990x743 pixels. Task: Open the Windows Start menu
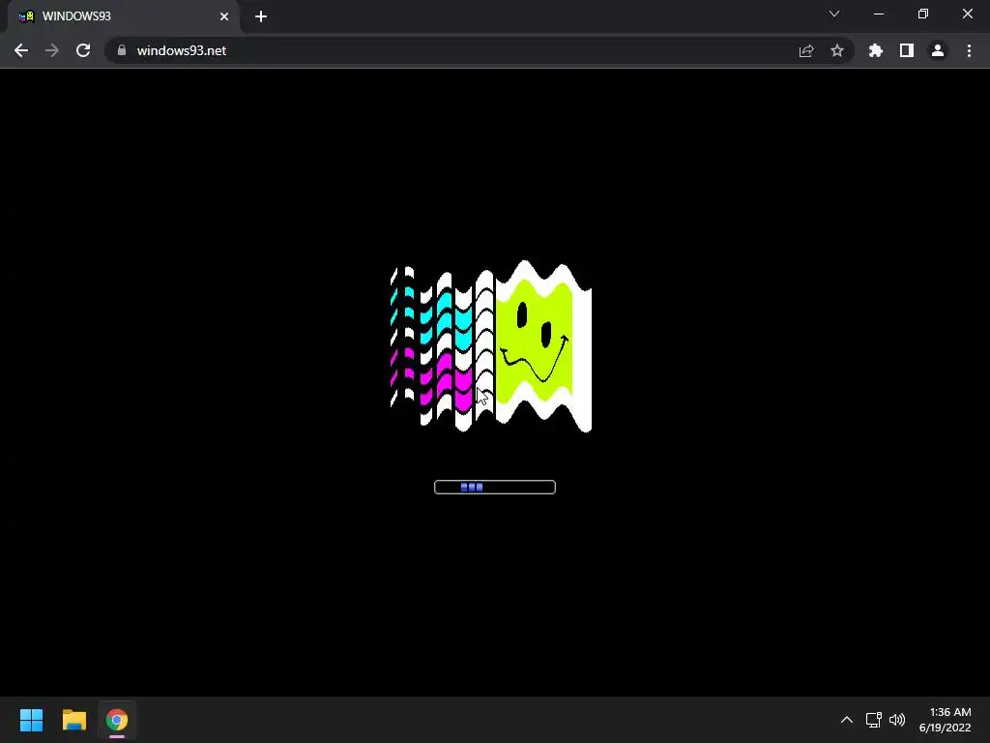click(32, 720)
